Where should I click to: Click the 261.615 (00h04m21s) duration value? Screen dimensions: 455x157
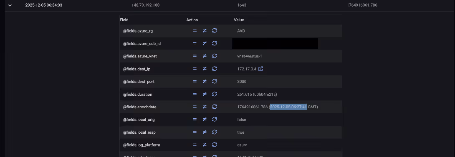(257, 95)
